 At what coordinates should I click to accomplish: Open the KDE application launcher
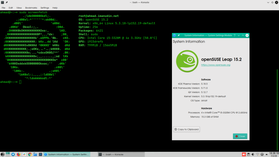tap(3, 154)
